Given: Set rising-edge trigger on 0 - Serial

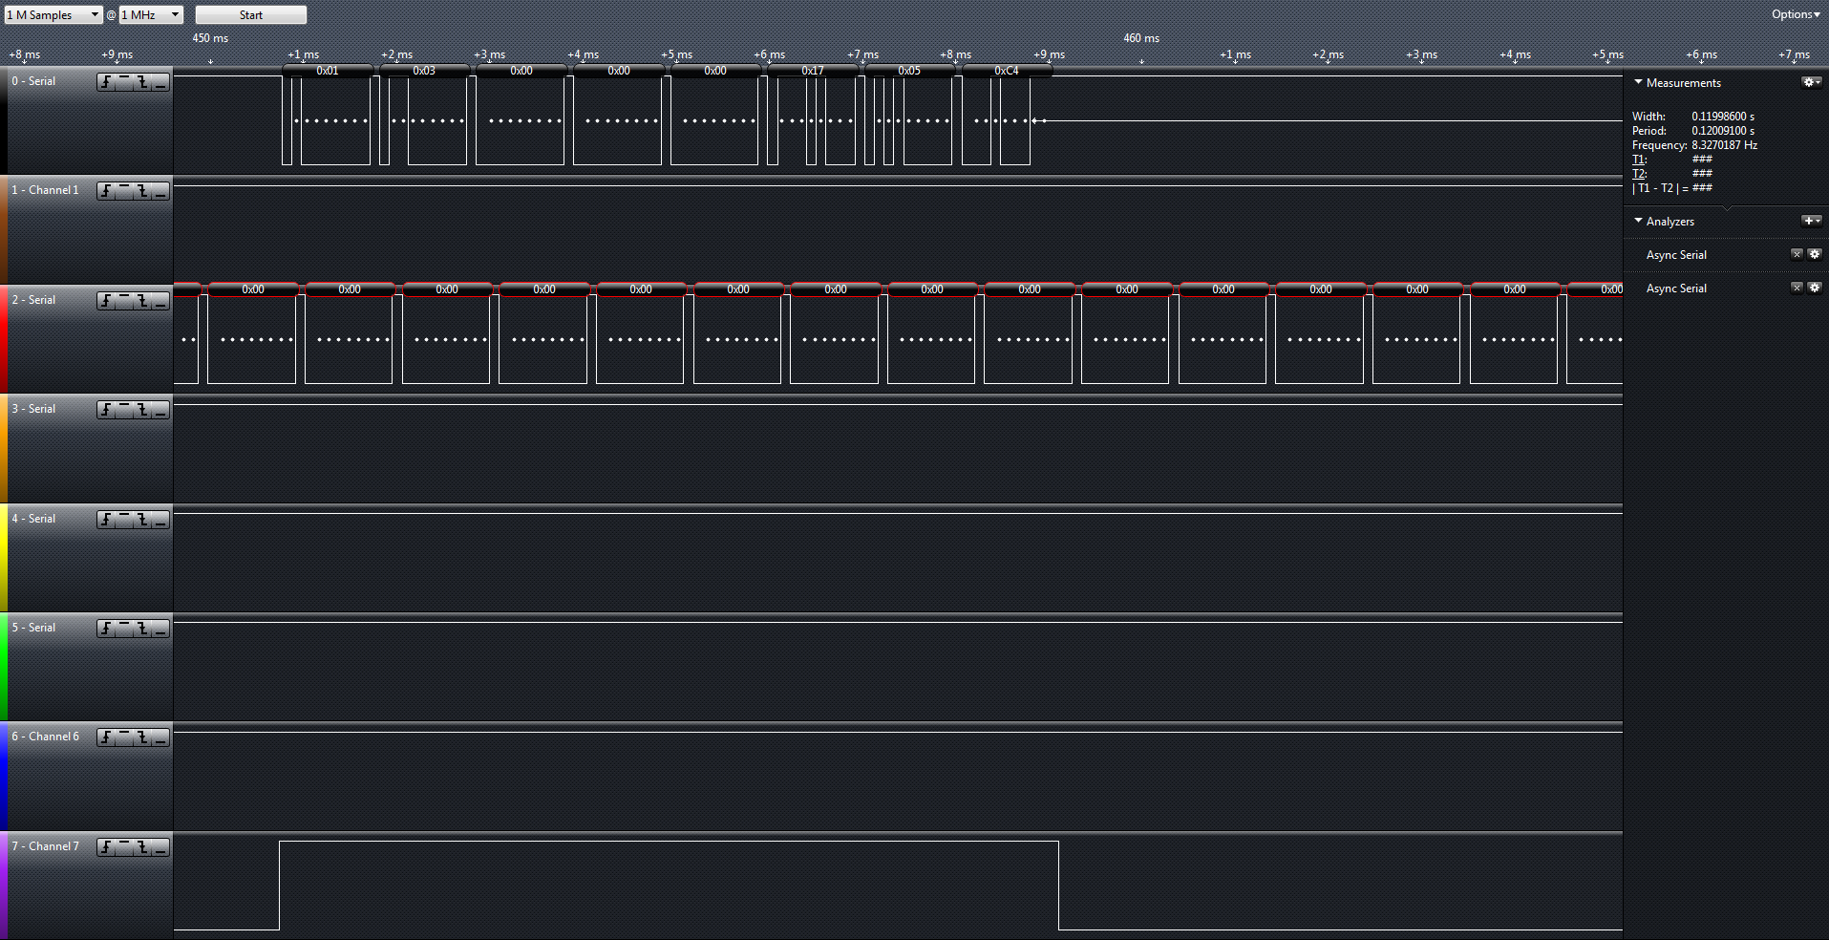Looking at the screenshot, I should pyautogui.click(x=106, y=82).
